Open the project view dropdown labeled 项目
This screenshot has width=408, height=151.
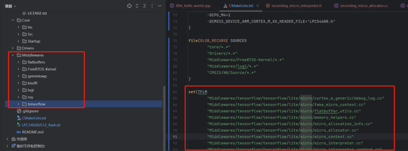tap(11, 6)
